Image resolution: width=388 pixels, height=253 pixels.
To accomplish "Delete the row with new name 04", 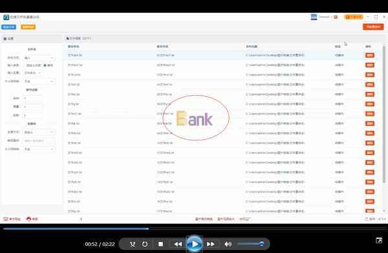I will [x=370, y=84].
